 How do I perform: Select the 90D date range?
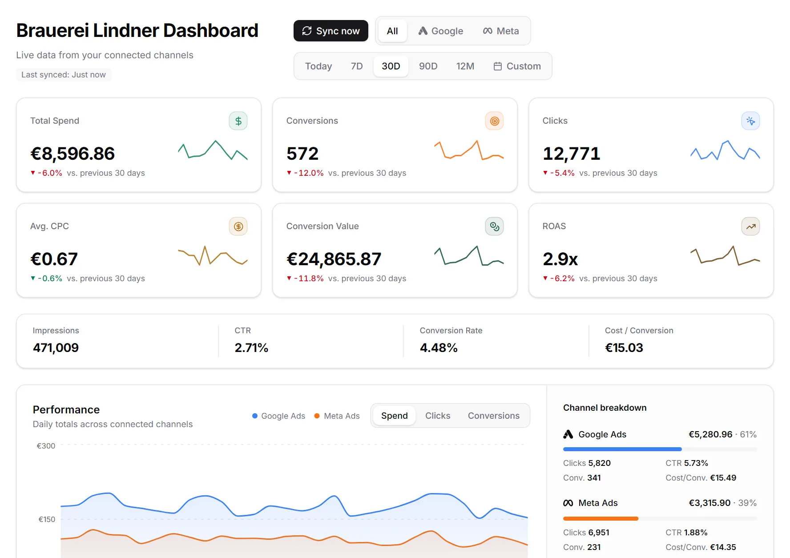tap(428, 66)
